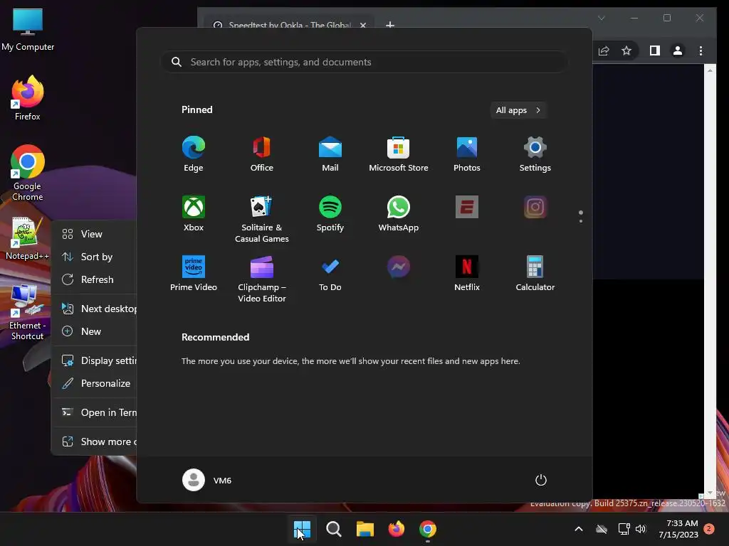Open WhatsApp pinned app
Image resolution: width=729 pixels, height=546 pixels.
point(399,213)
